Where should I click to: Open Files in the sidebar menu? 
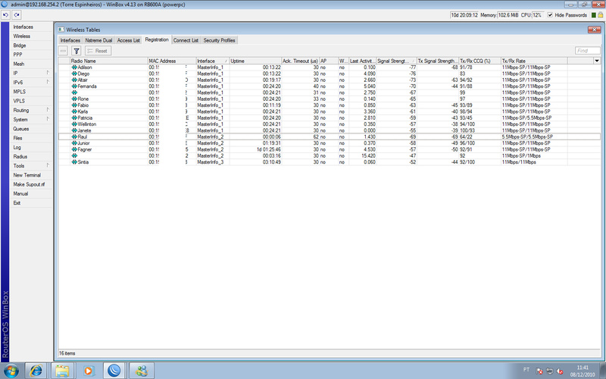(17, 138)
